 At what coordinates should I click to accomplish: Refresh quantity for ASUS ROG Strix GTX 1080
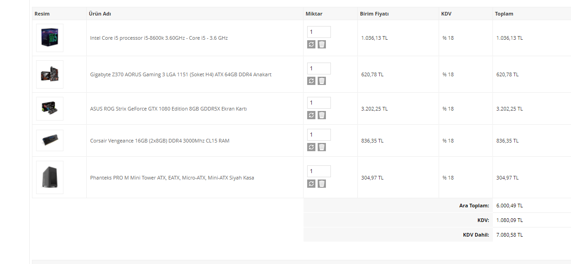coord(311,115)
